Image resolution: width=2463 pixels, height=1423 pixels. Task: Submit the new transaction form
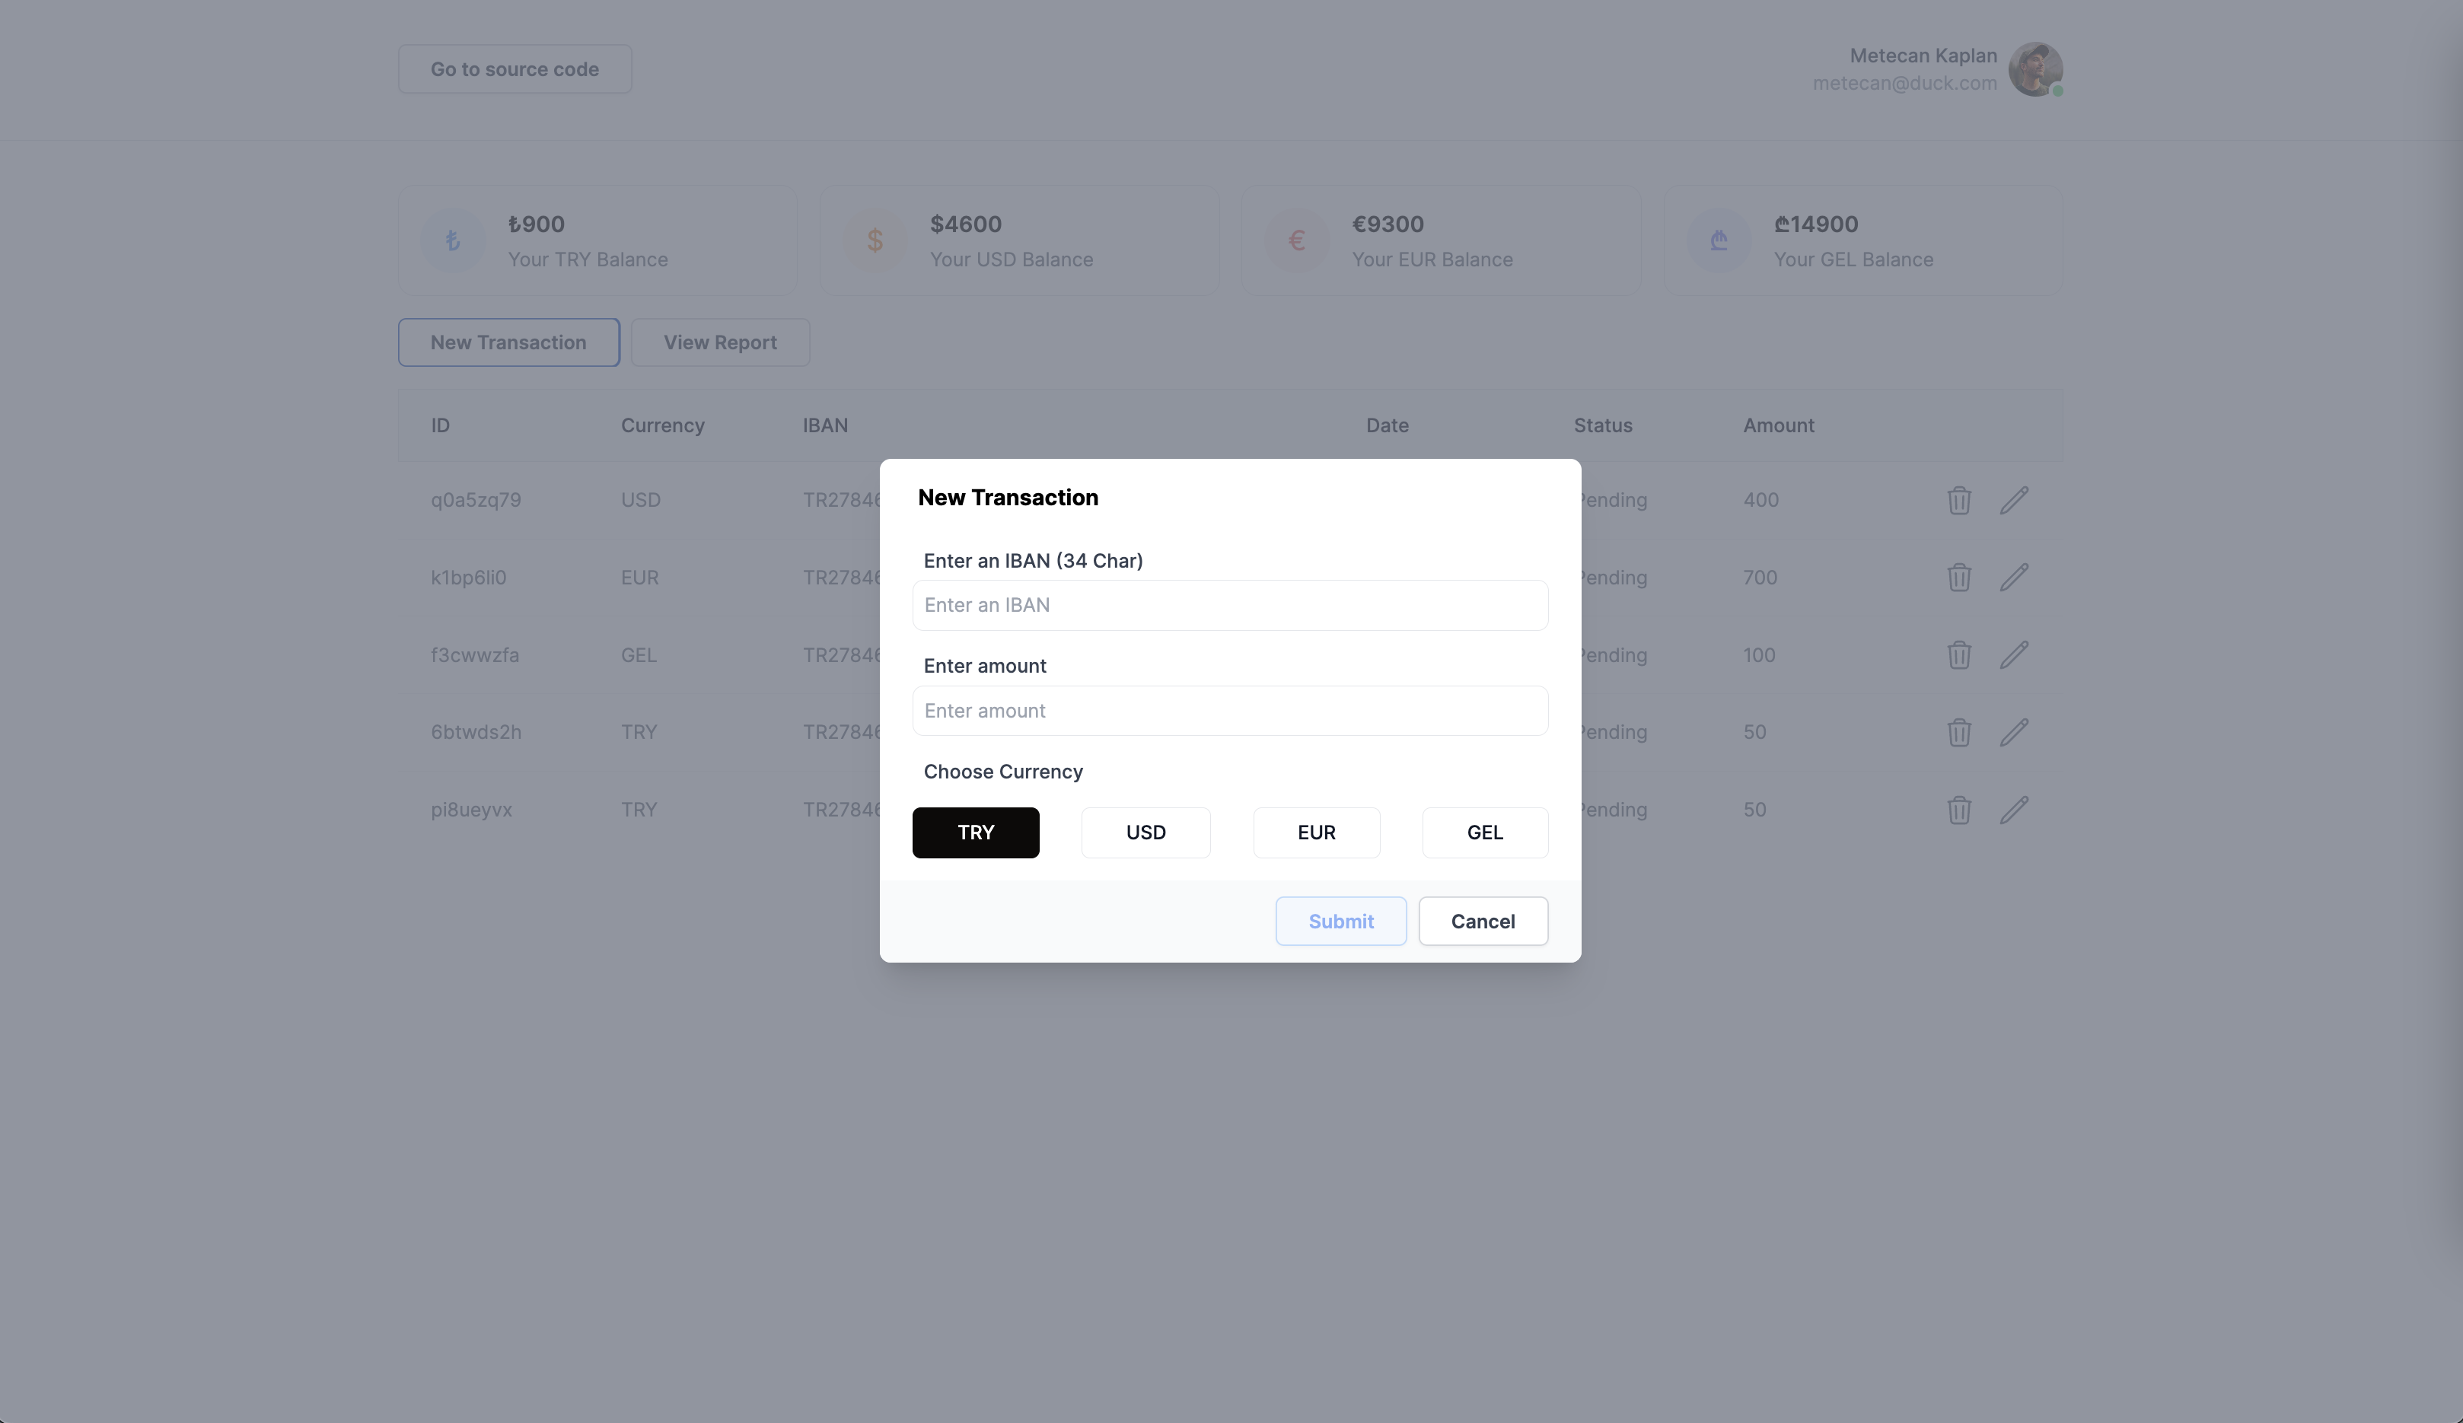[x=1340, y=920]
